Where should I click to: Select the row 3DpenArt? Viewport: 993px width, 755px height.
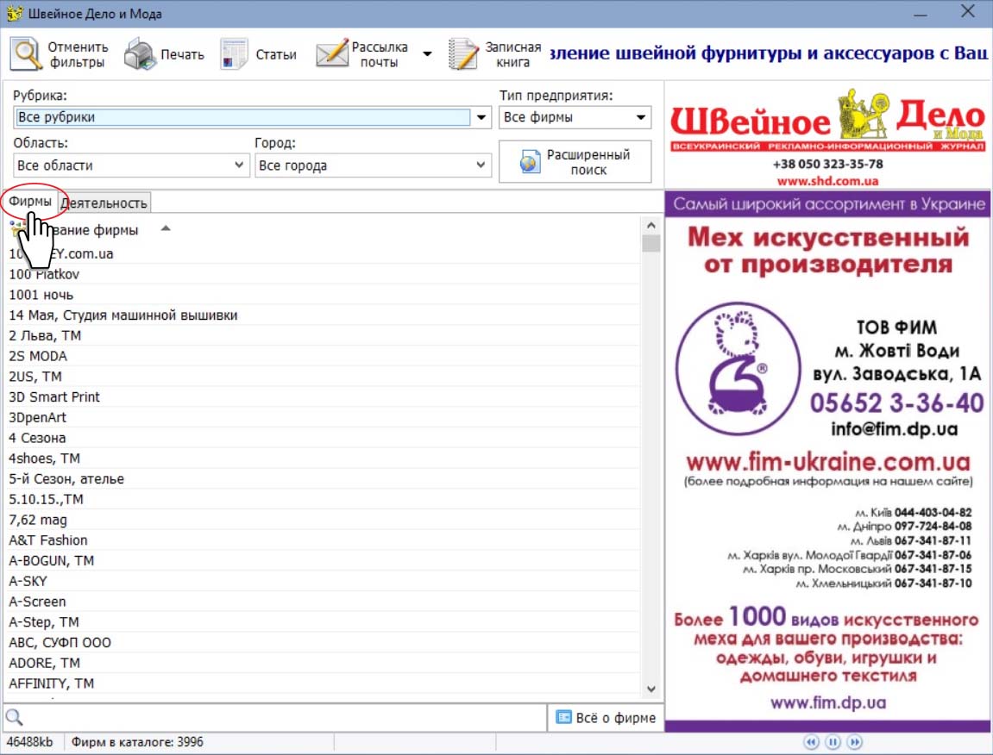coord(323,418)
